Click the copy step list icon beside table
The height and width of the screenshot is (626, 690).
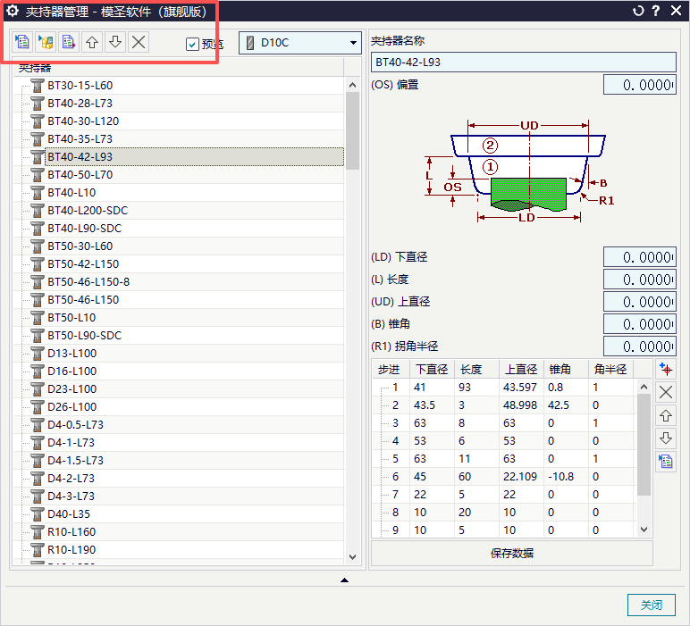pos(666,462)
